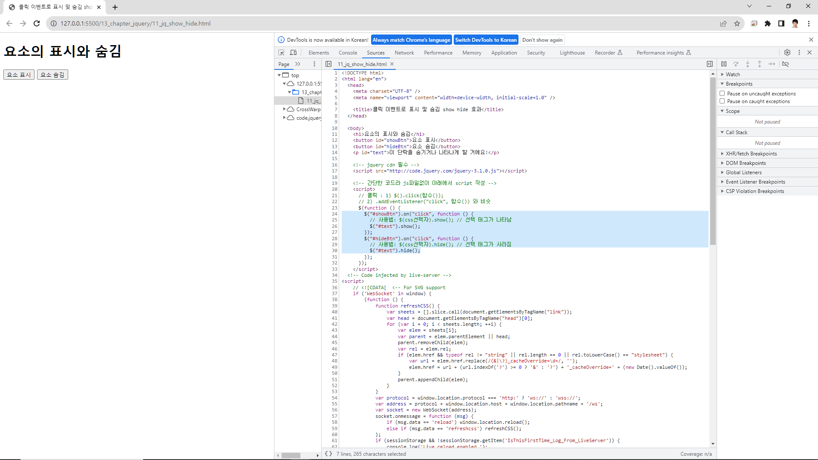Viewport: 818px width, 460px height.
Task: Hide the navigator sidebar icon
Action: [x=328, y=64]
